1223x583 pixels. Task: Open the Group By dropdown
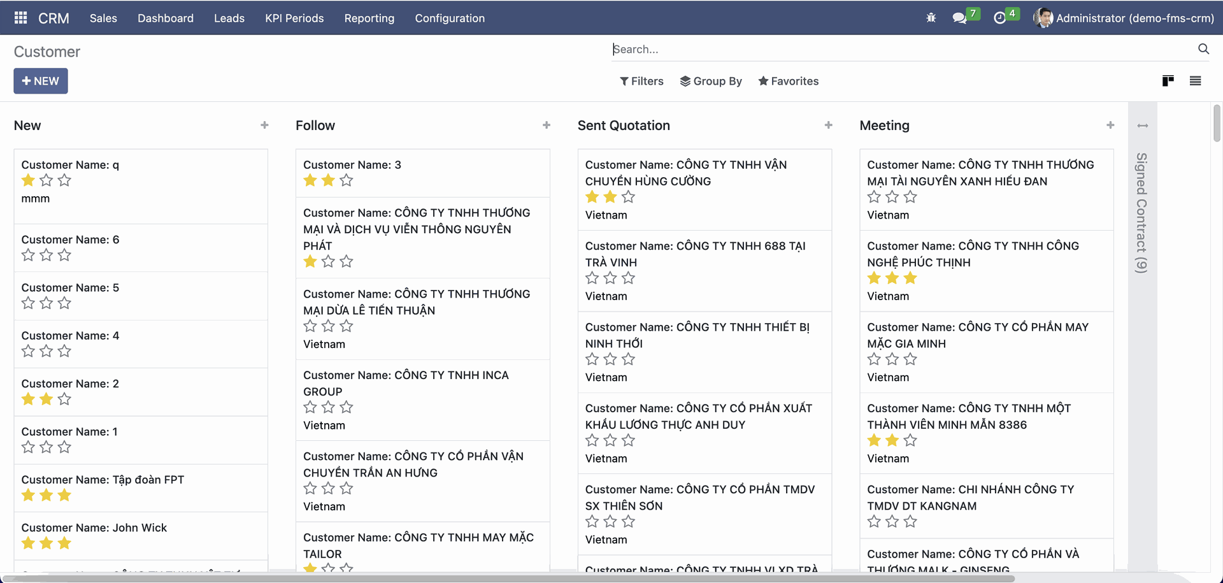pyautogui.click(x=711, y=81)
